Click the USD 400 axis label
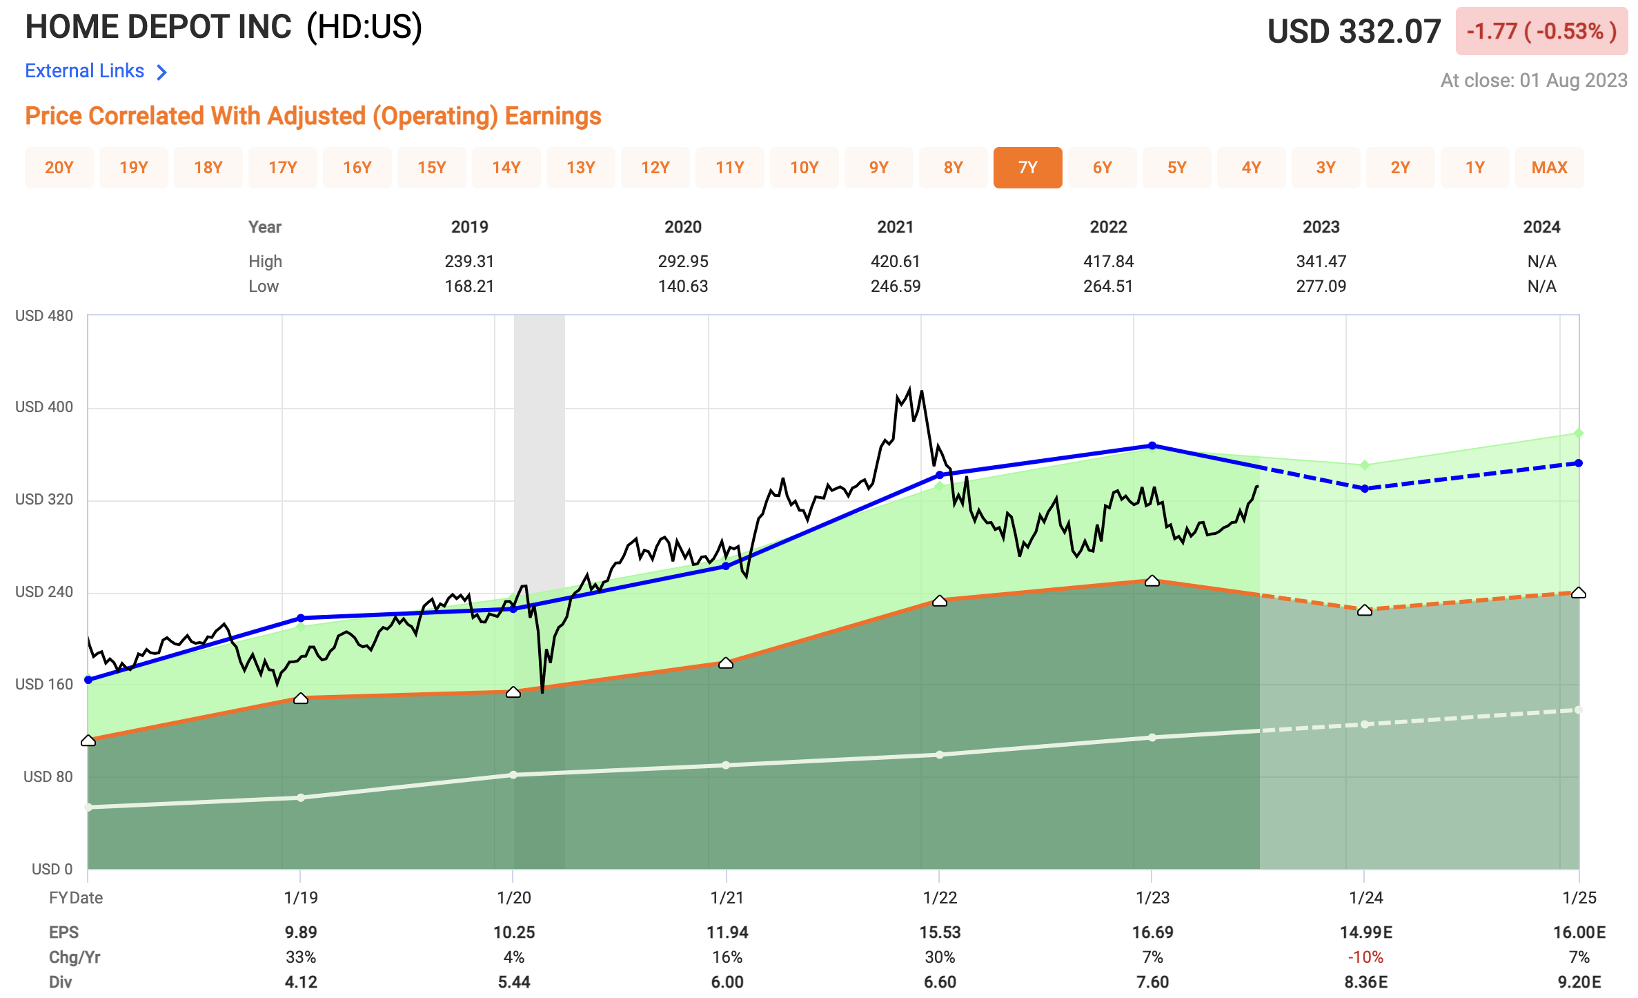 click(x=44, y=407)
